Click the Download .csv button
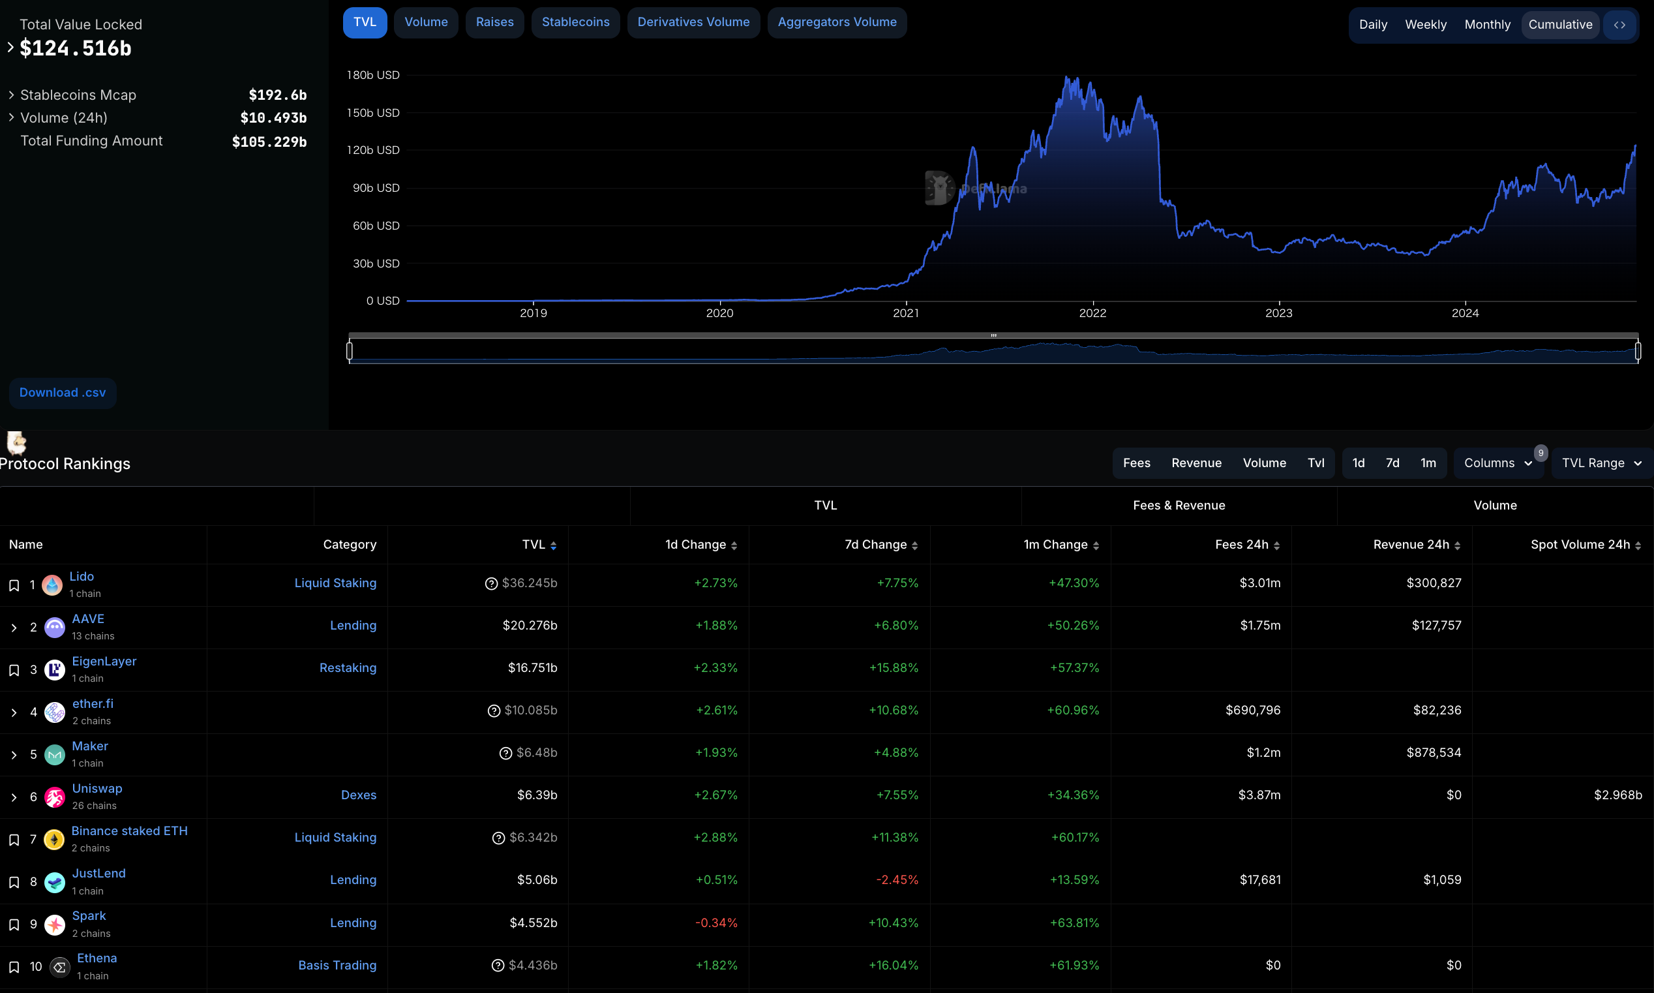The image size is (1654, 993). [x=62, y=393]
